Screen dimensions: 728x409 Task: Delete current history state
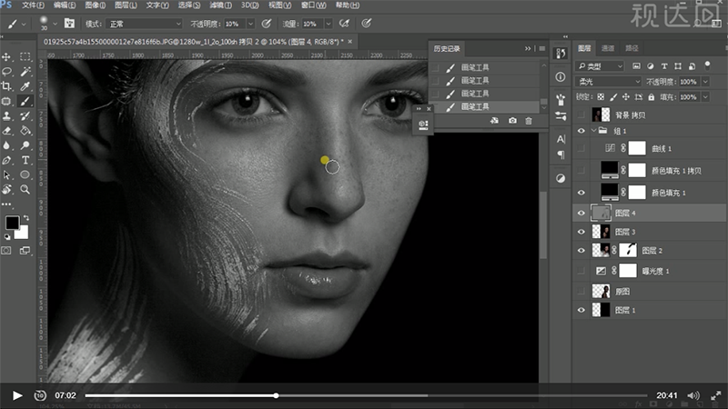pyautogui.click(x=529, y=121)
